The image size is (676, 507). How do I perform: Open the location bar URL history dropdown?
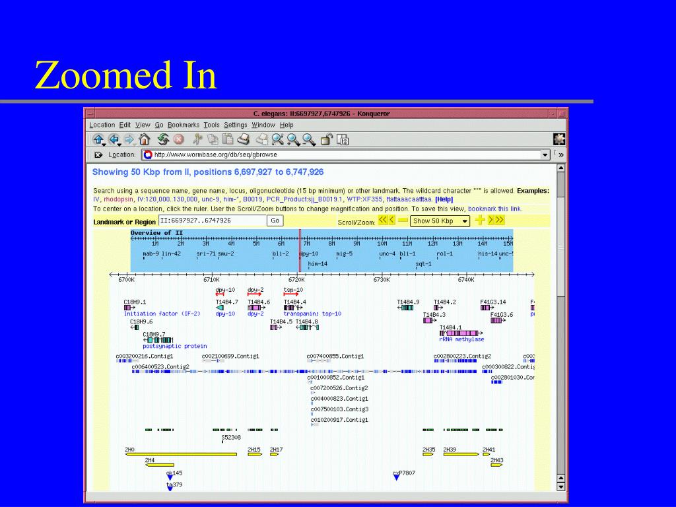tap(545, 154)
